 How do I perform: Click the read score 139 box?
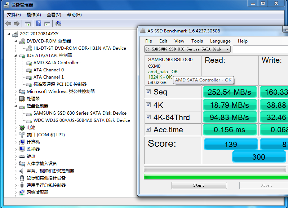(x=231, y=144)
